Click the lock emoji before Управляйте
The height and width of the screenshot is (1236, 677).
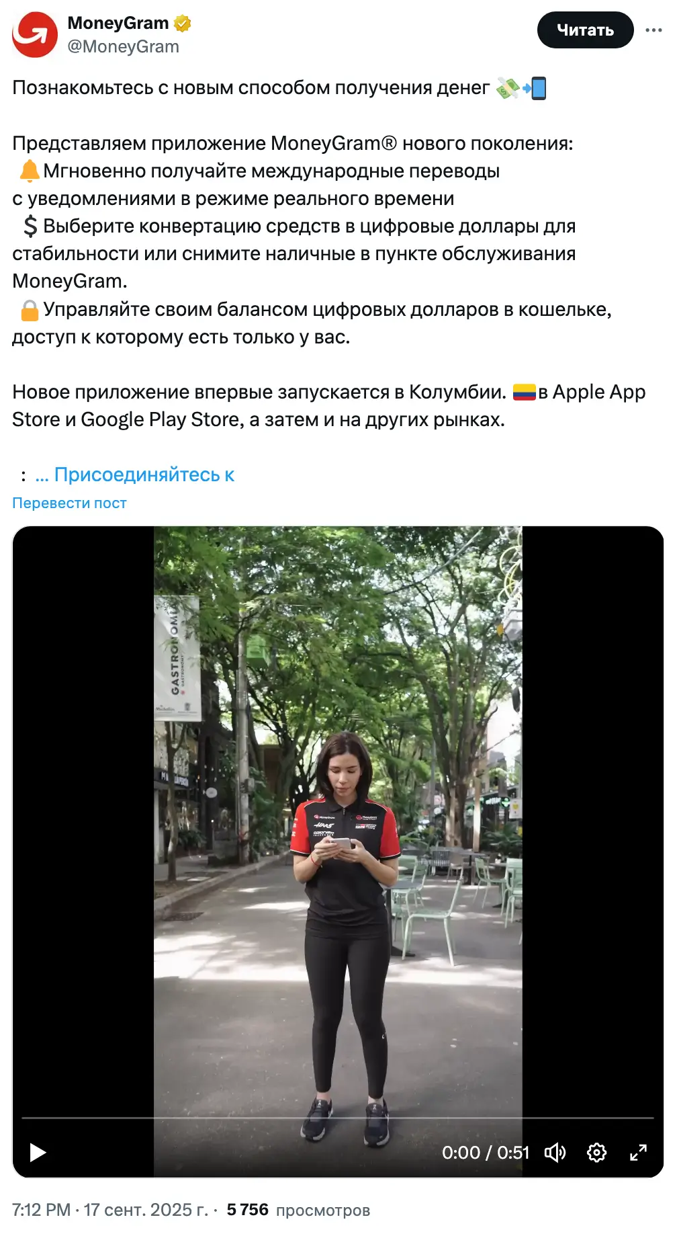pos(30,310)
